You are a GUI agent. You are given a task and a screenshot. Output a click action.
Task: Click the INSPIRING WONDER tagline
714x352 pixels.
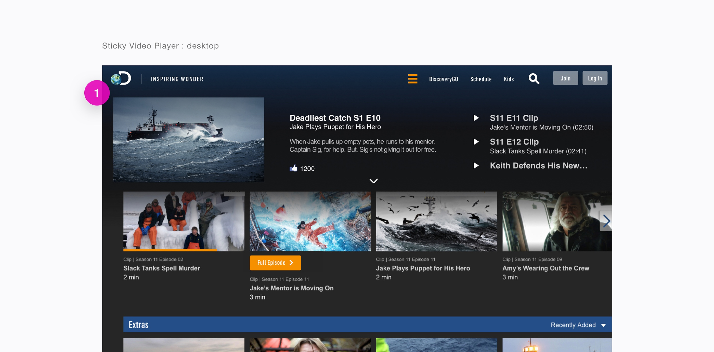pos(177,79)
